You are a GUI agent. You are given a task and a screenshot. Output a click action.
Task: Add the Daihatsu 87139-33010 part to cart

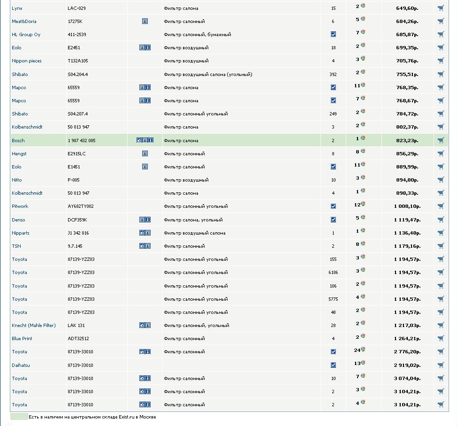click(441, 365)
